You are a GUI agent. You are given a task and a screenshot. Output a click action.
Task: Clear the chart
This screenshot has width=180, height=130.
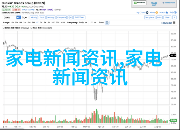[167, 17]
